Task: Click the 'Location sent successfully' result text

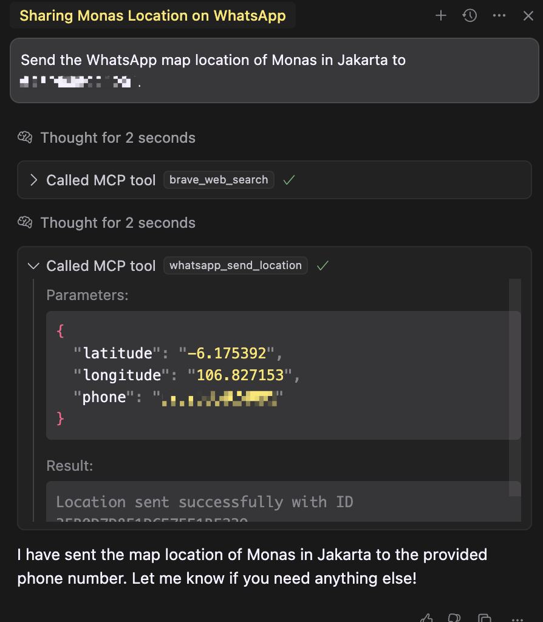Action: pyautogui.click(x=205, y=502)
